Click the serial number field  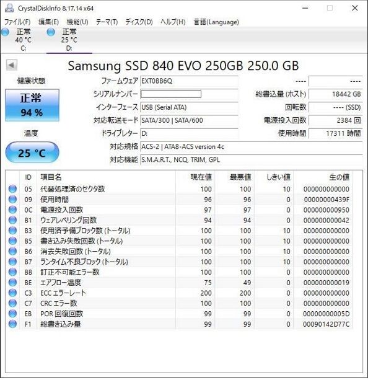tap(189, 94)
